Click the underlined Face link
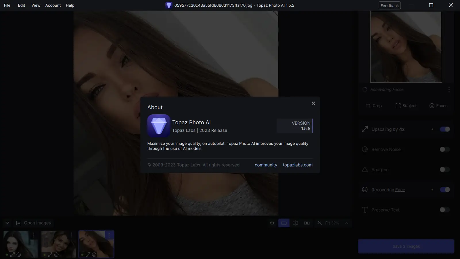The width and height of the screenshot is (460, 259). (x=400, y=190)
